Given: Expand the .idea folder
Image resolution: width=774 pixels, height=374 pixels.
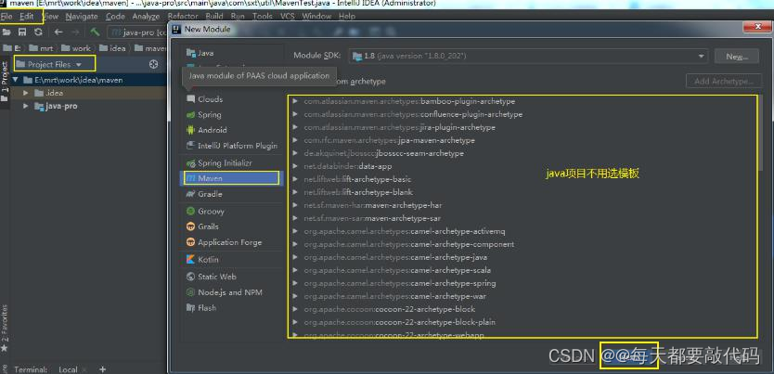Looking at the screenshot, I should 26,93.
